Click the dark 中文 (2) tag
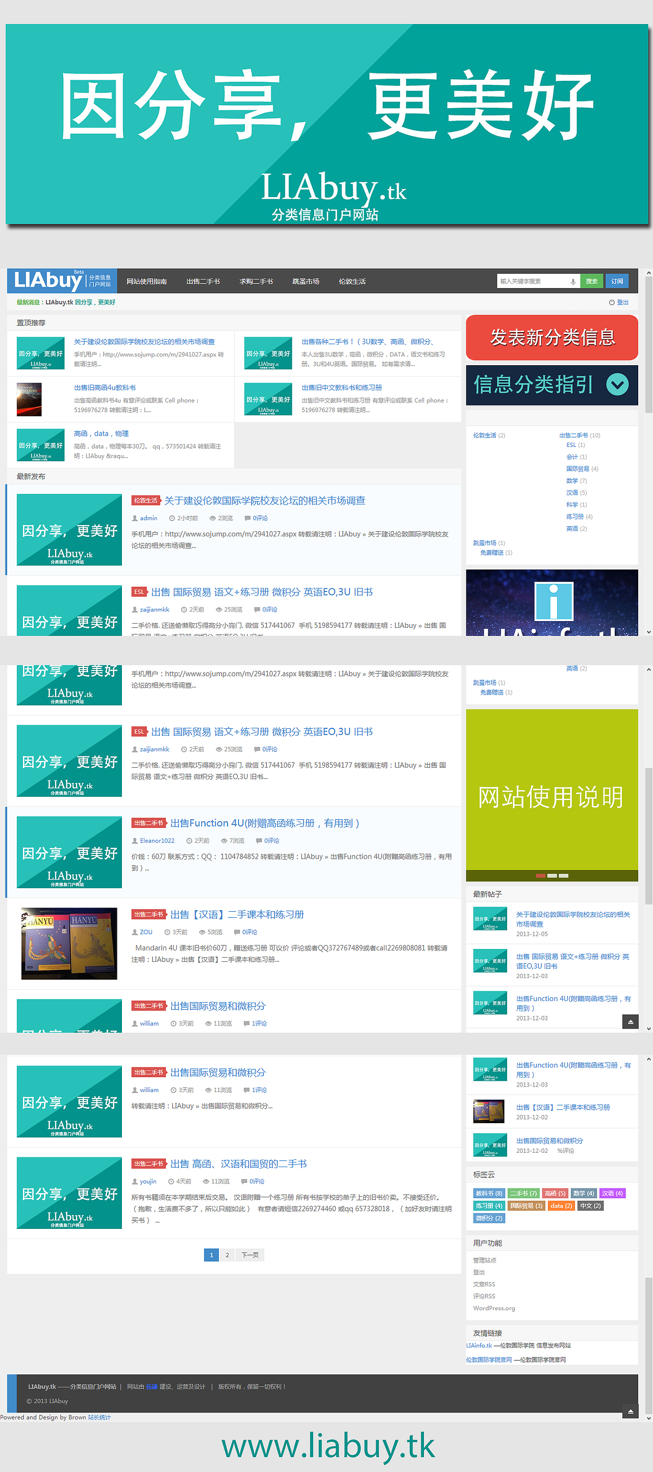The width and height of the screenshot is (653, 1472). [590, 1206]
